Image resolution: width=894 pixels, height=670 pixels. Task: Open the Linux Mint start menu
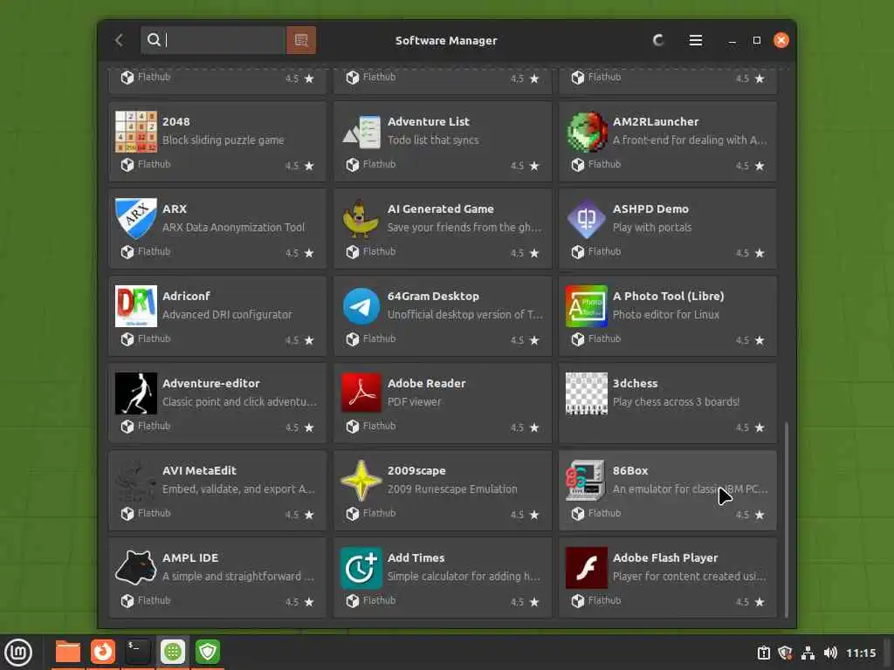pyautogui.click(x=18, y=653)
